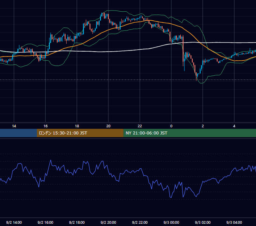Click the 14 hour axis label
Screen dimensions: 256x226
(14, 126)
